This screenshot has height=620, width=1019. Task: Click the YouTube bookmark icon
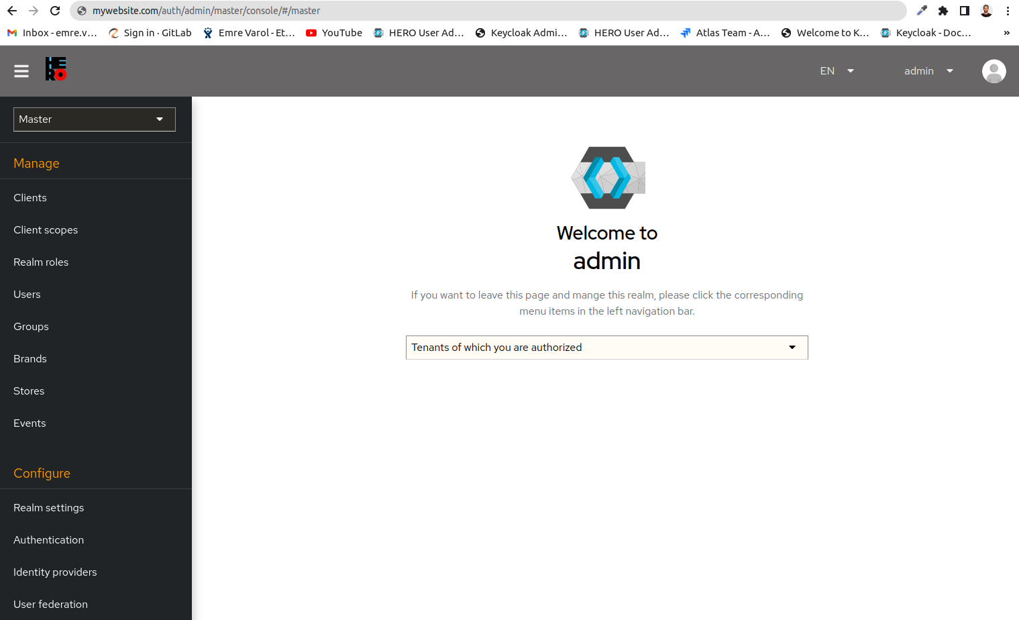[311, 32]
